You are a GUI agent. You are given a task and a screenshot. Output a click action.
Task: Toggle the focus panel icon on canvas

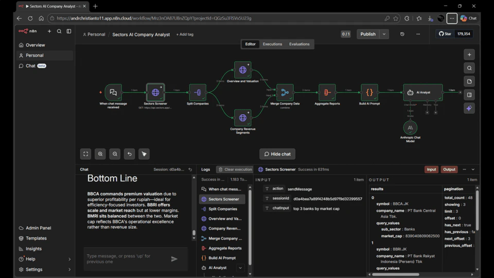click(x=469, y=95)
